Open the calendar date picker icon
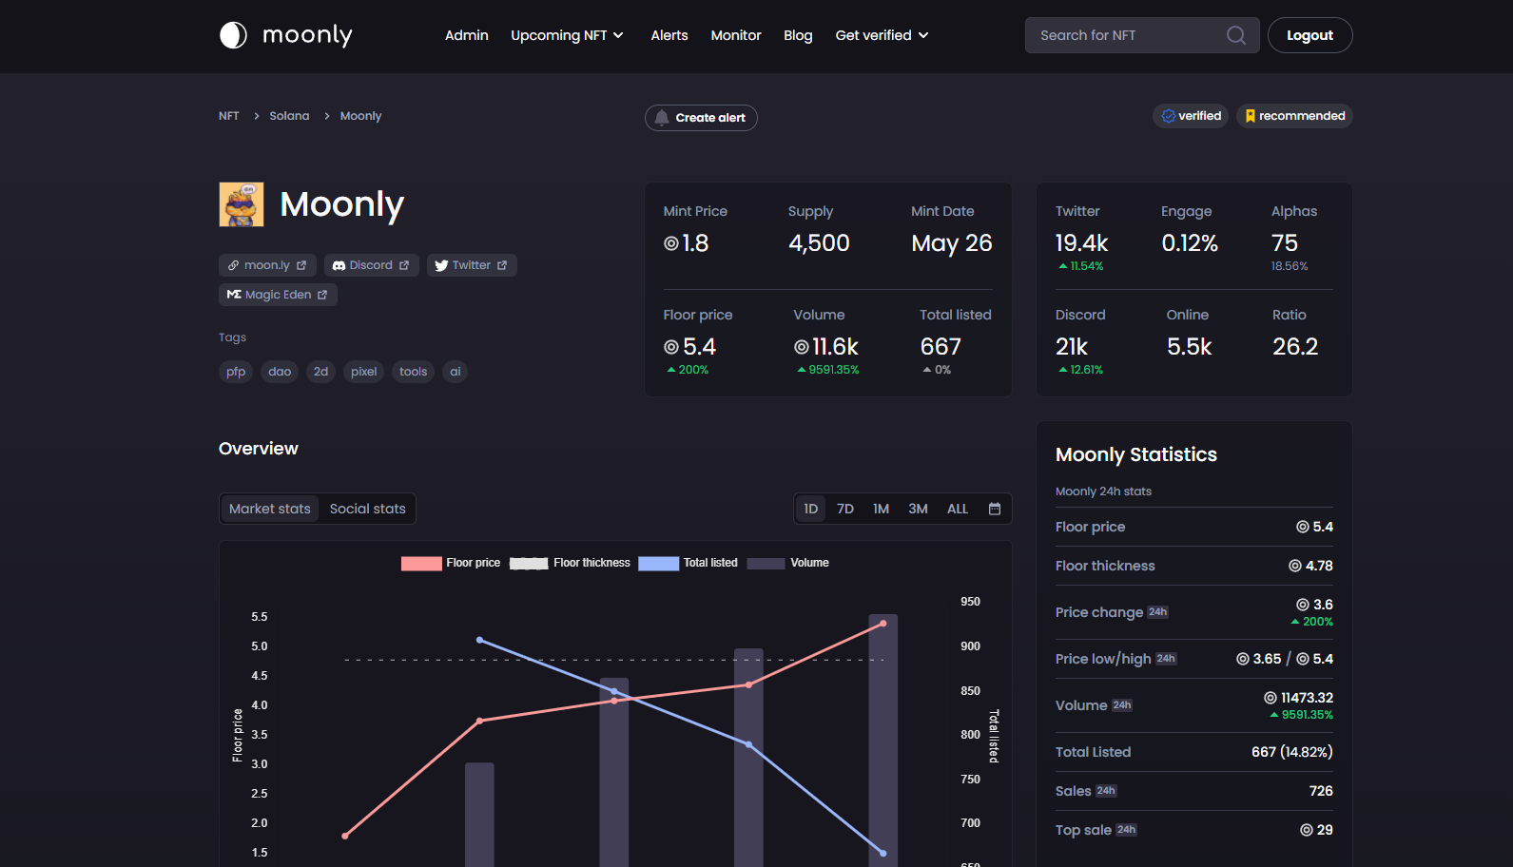 click(x=995, y=509)
